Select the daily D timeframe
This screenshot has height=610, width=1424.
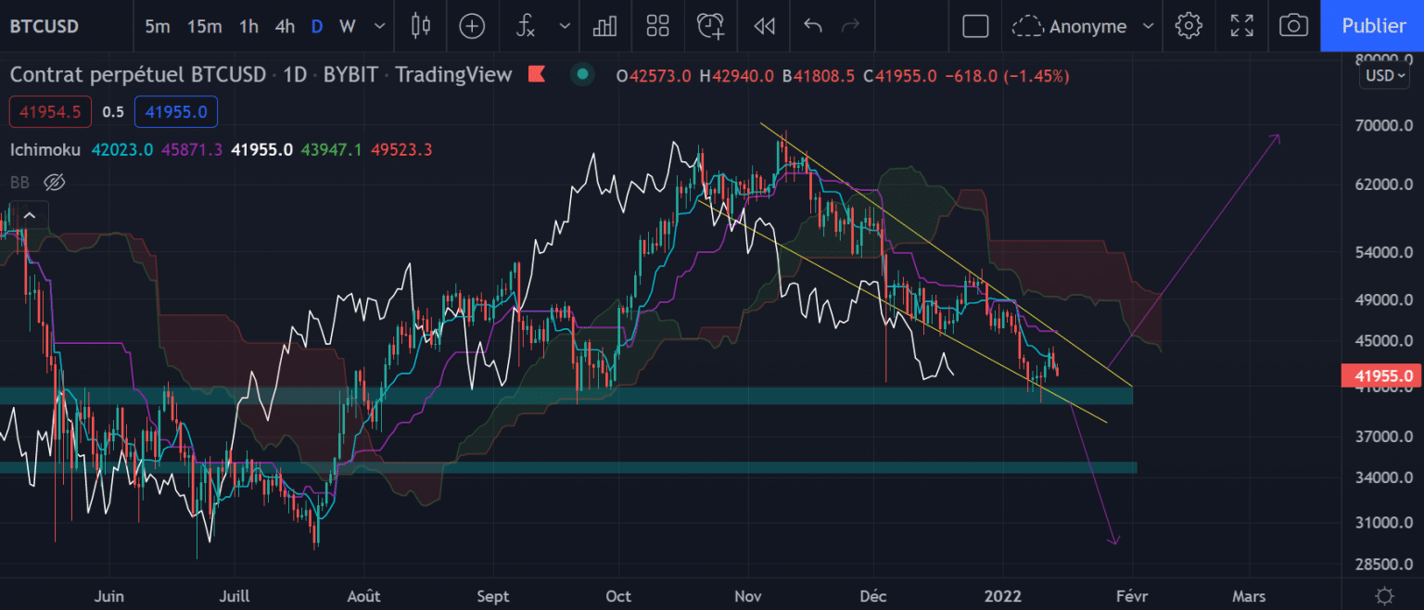pyautogui.click(x=317, y=26)
